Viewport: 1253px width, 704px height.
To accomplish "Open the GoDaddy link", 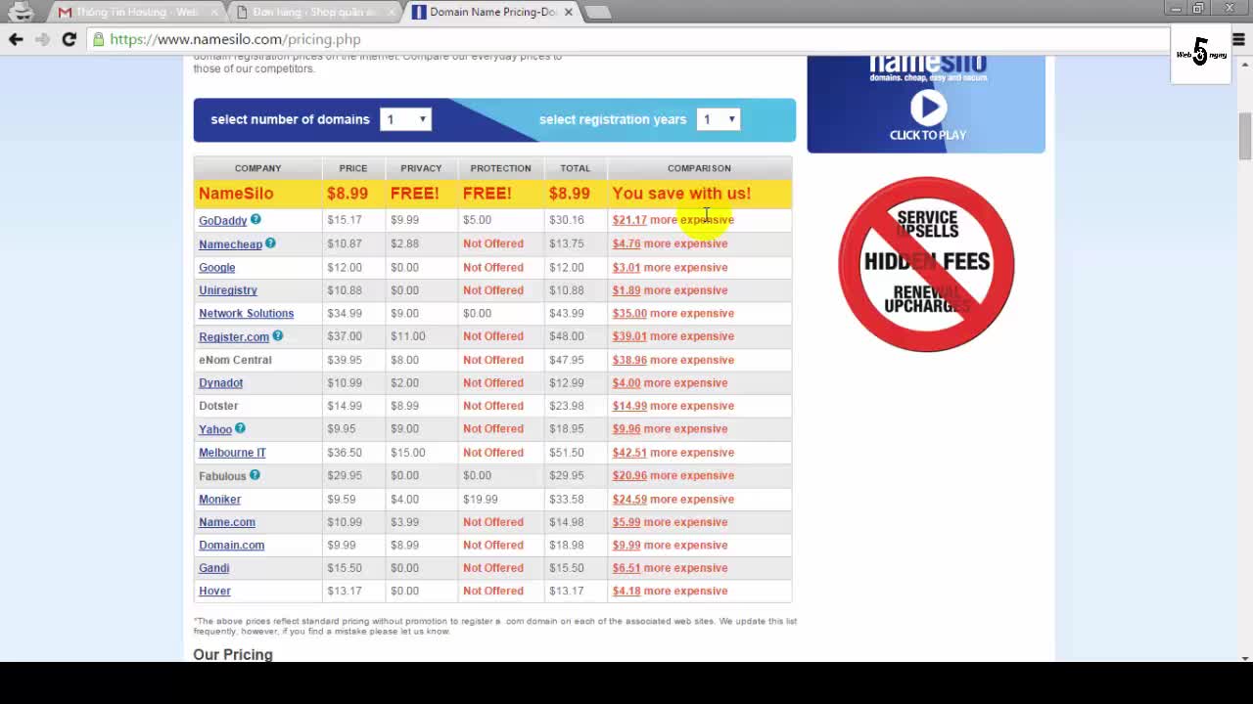I will point(222,221).
